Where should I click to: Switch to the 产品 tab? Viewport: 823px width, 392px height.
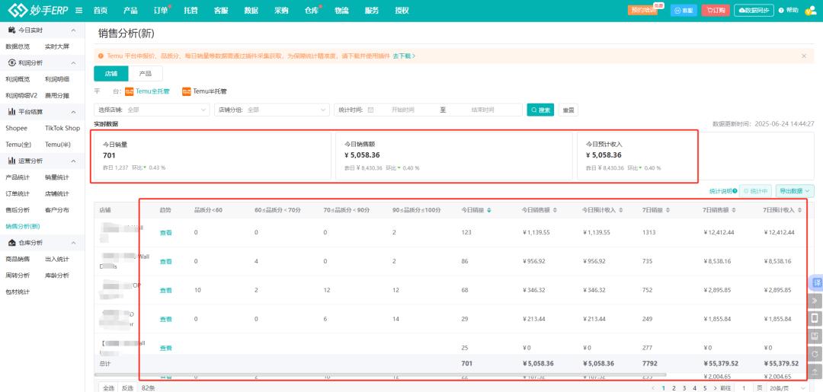pos(146,74)
